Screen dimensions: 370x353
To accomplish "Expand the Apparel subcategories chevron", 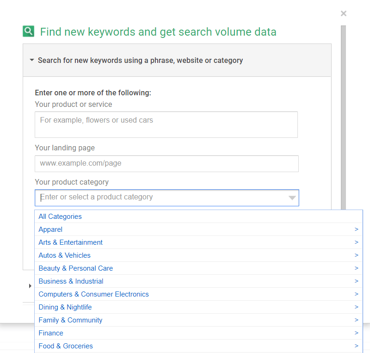I will pos(356,229).
